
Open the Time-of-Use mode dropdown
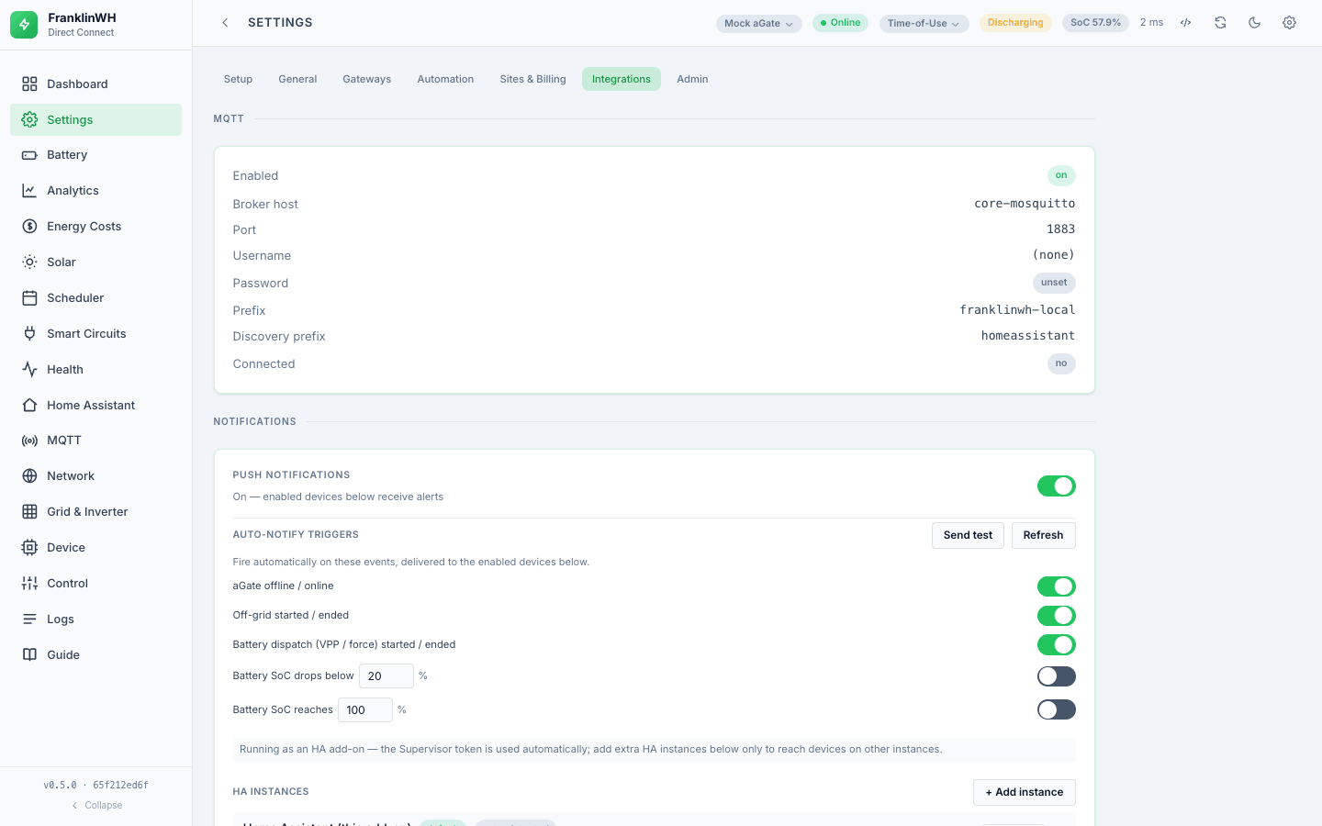(x=924, y=24)
